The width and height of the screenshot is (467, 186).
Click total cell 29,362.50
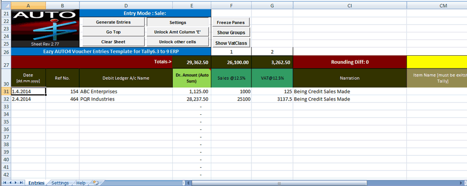192,62
